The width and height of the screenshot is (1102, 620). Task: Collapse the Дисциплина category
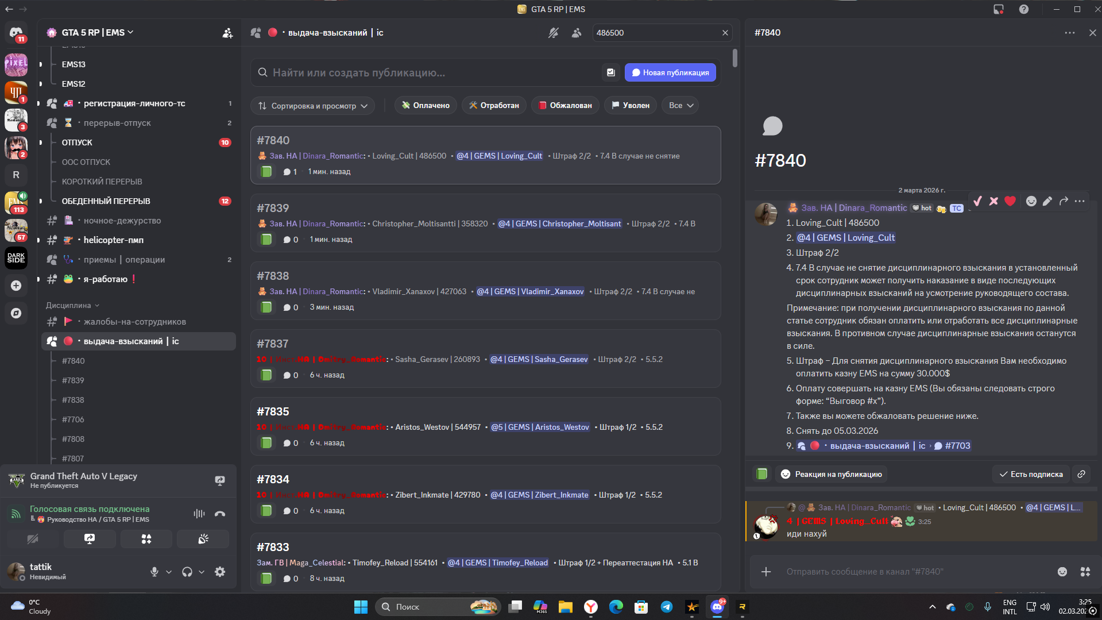(x=73, y=305)
